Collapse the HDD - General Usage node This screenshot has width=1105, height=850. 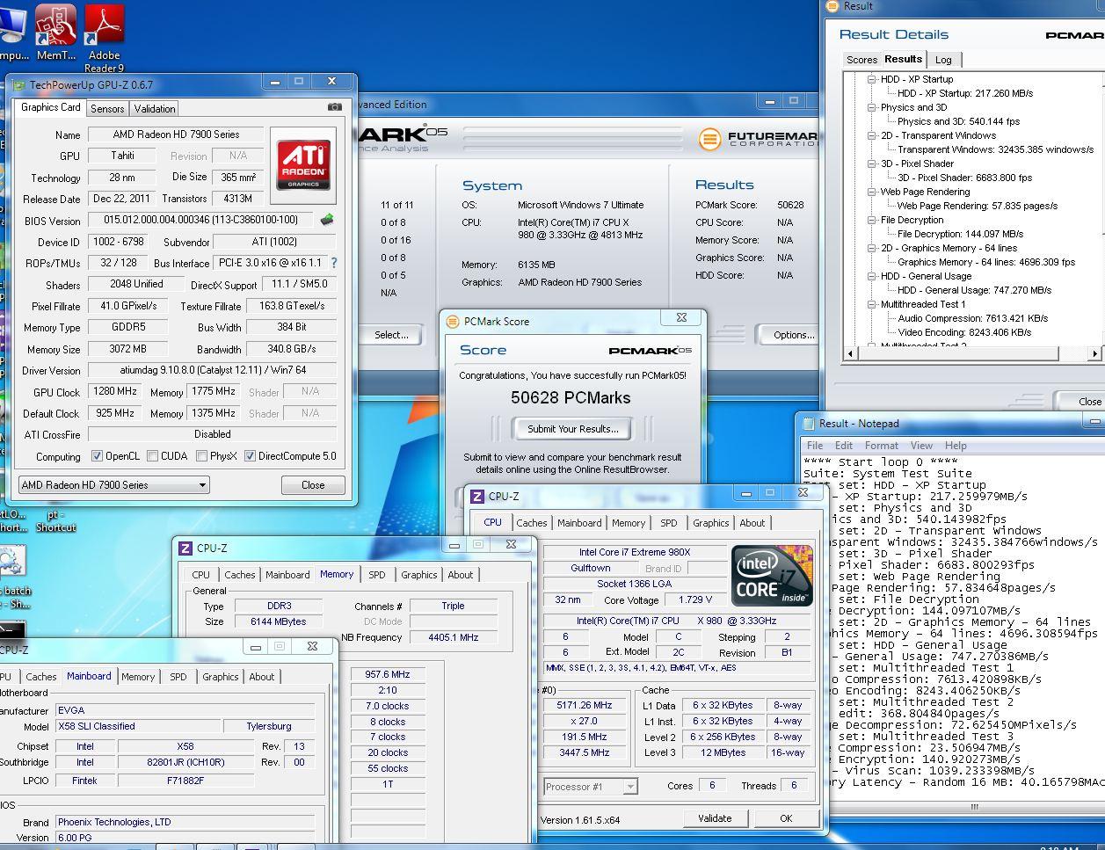[x=871, y=276]
